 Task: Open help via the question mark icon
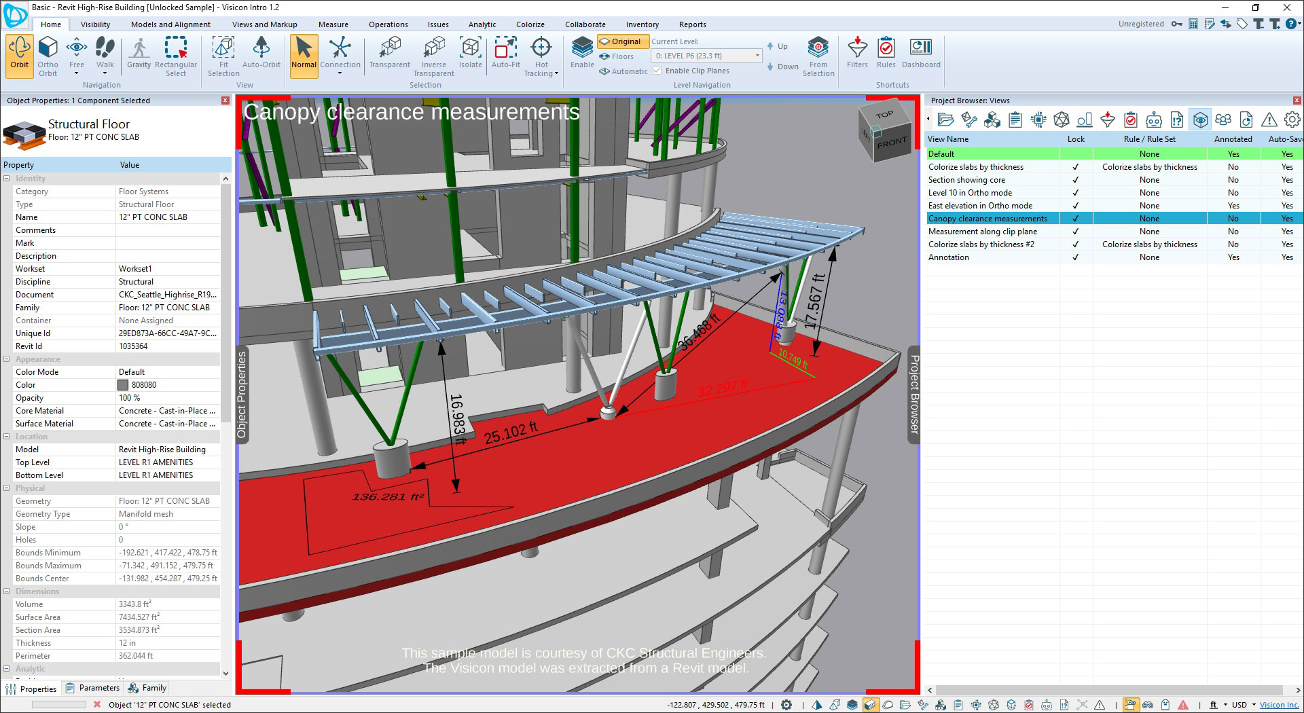click(1290, 24)
